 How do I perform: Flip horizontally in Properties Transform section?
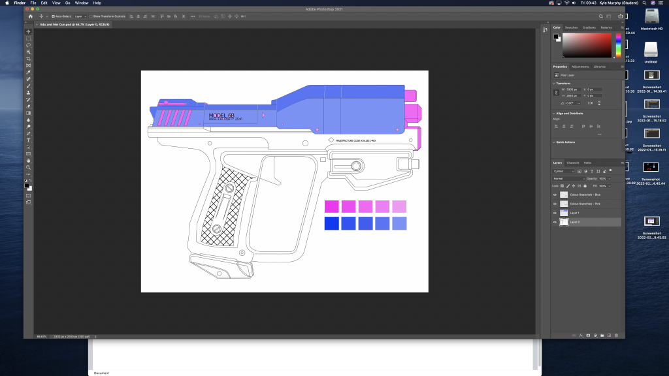[591, 103]
